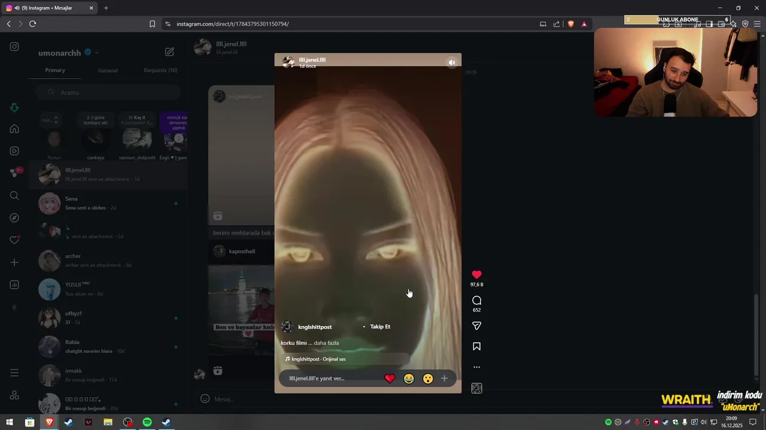766x430 pixels.
Task: Go to Home in Instagram sidebar
Action: 14,128
